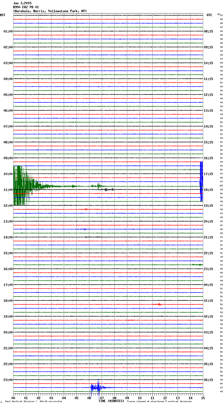This screenshot has height=405, width=224.
Task: Select the '15' minute tick on the bottom axis
Action: click(x=203, y=398)
